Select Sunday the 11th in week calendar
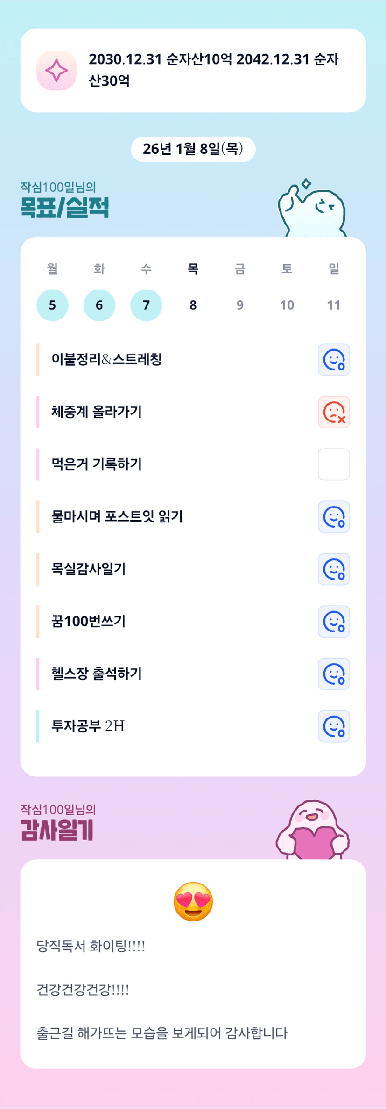 [334, 305]
